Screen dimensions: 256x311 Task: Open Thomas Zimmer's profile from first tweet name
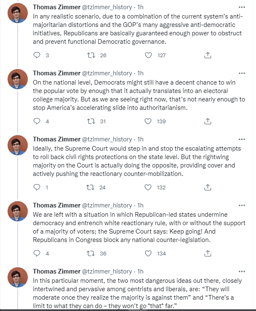(x=56, y=7)
